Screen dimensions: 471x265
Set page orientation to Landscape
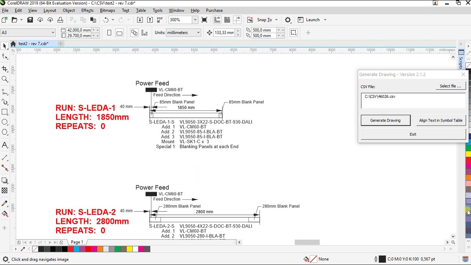tap(119, 33)
